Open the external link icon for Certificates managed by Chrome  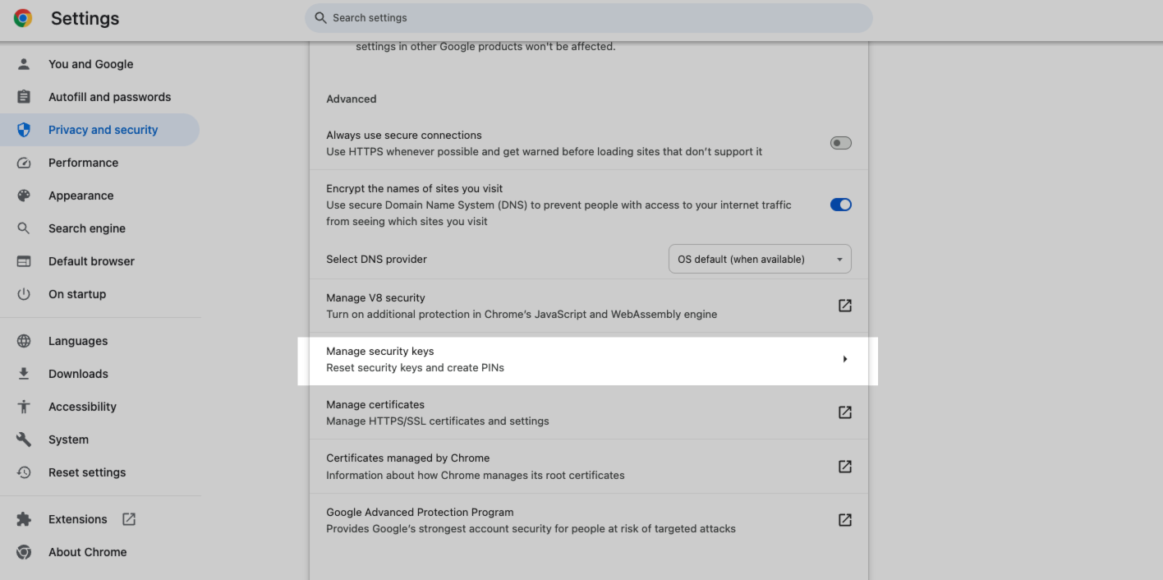point(844,467)
